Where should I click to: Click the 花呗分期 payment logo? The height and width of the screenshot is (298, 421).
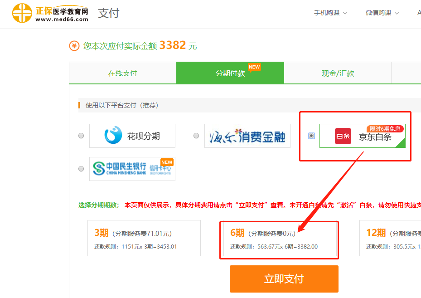tap(132, 136)
